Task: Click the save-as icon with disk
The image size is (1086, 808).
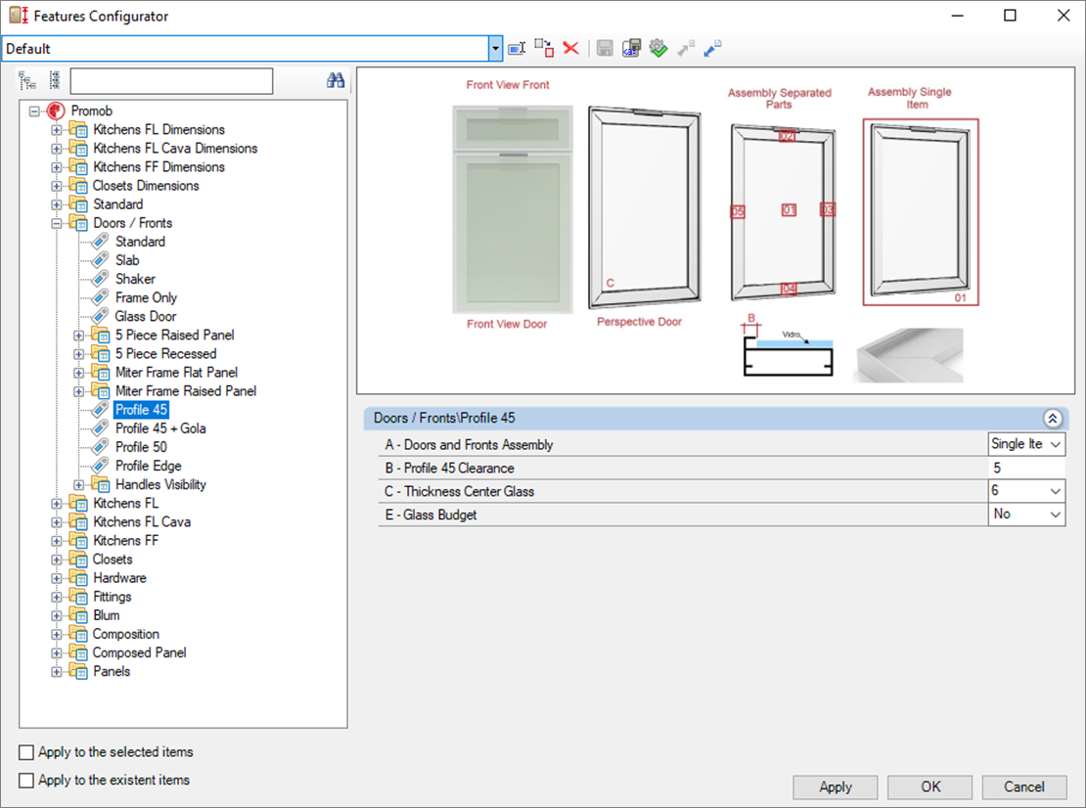Action: point(632,49)
